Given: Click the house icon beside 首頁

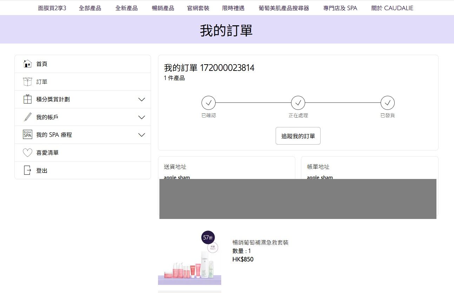Looking at the screenshot, I should tap(27, 64).
